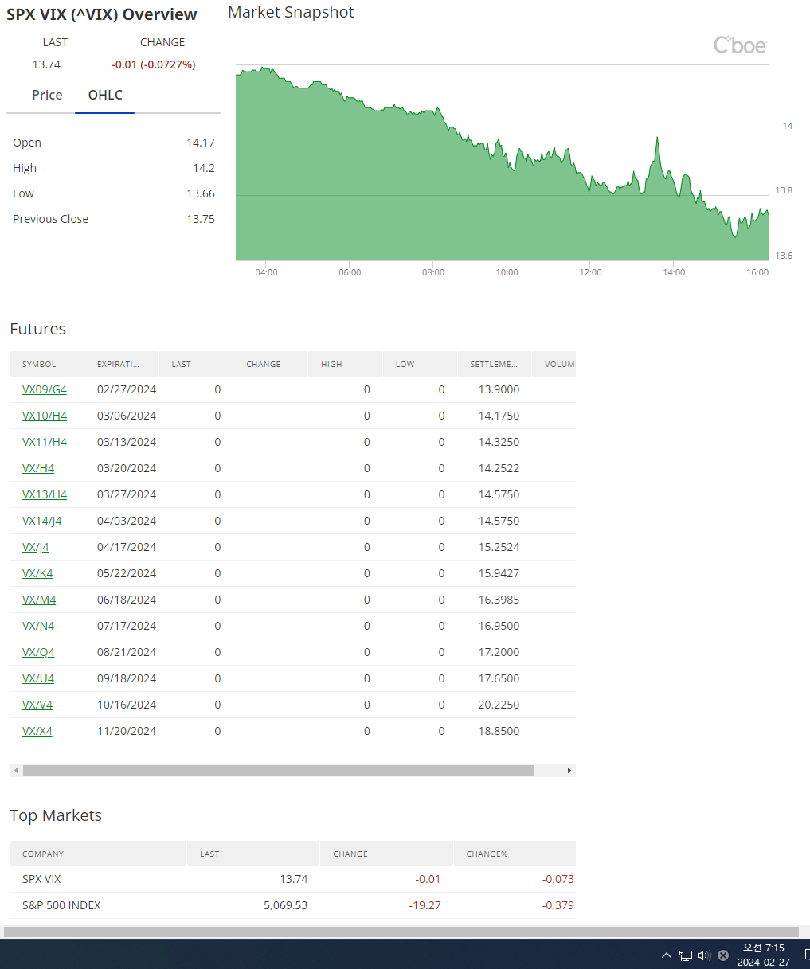Open the VX/J4 futures link
This screenshot has width=810, height=969.
(x=36, y=547)
